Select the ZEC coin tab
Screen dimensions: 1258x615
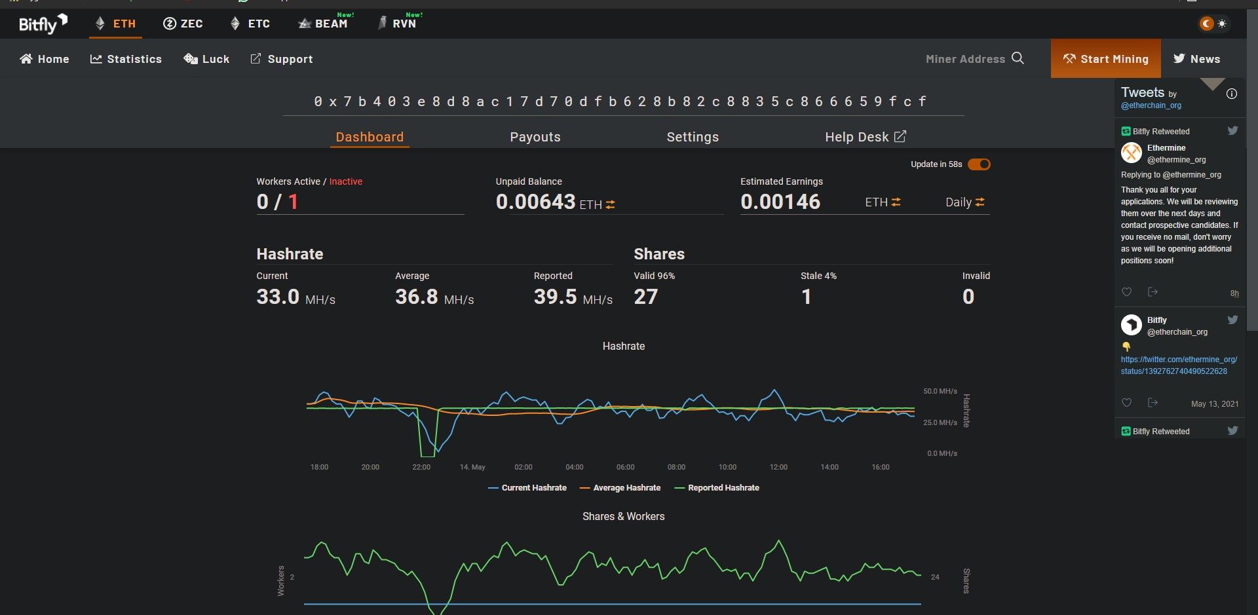coord(183,24)
